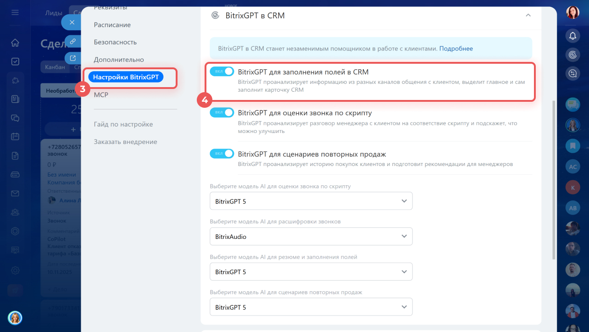
Task: Close the settings slider with X button
Action: [72, 22]
